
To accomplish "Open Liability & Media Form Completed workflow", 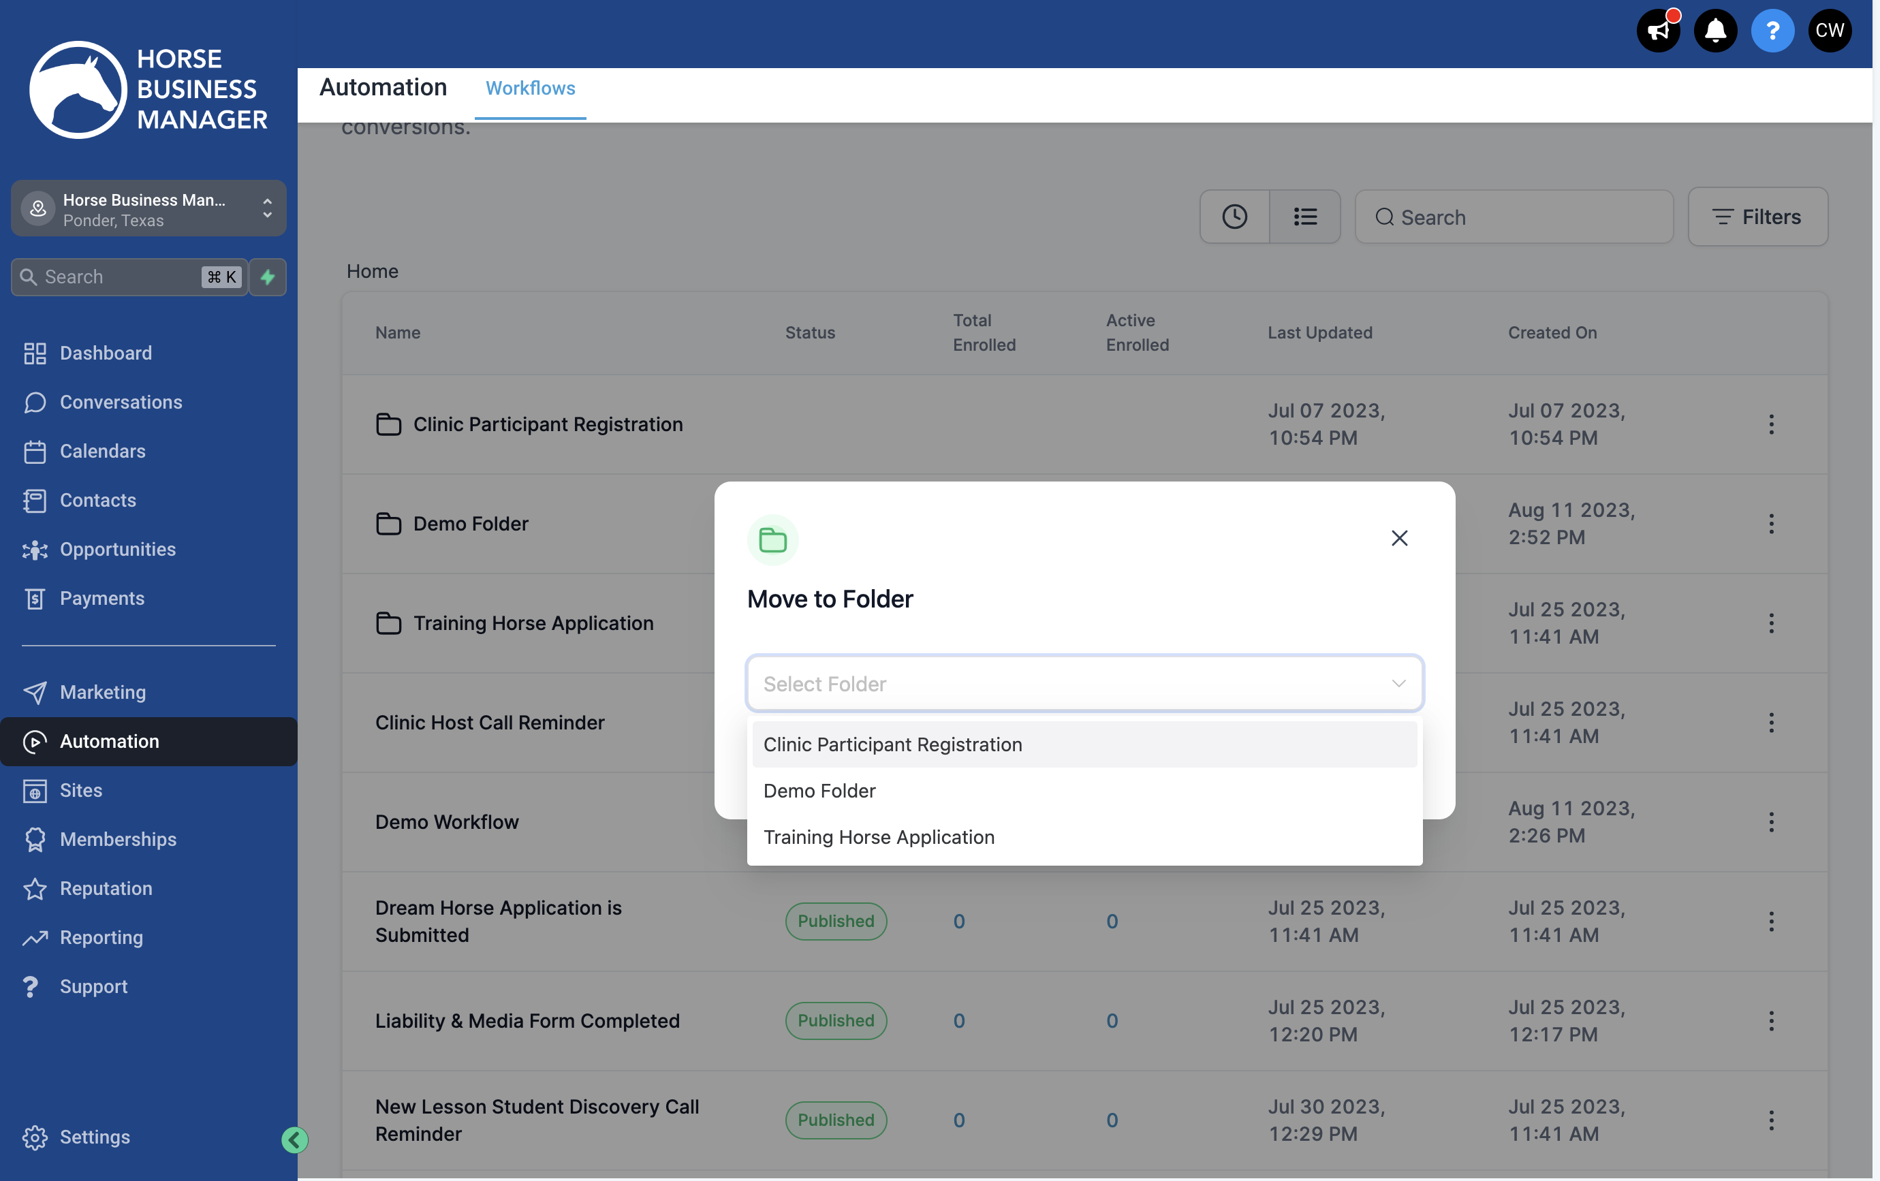I will pyautogui.click(x=527, y=1021).
